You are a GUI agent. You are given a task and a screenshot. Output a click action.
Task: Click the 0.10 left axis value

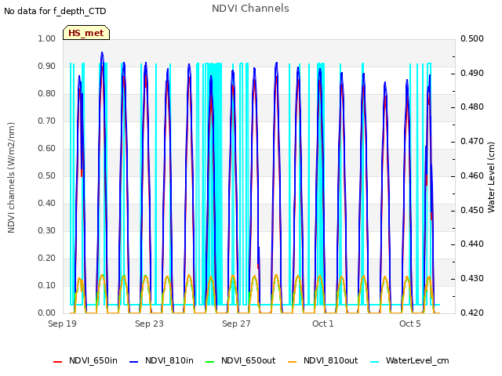pos(47,285)
